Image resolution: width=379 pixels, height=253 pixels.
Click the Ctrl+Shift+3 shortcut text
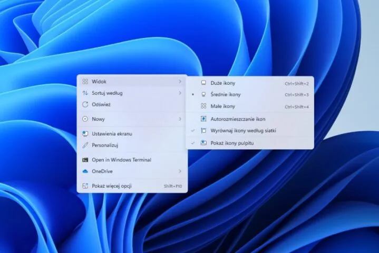[297, 95]
